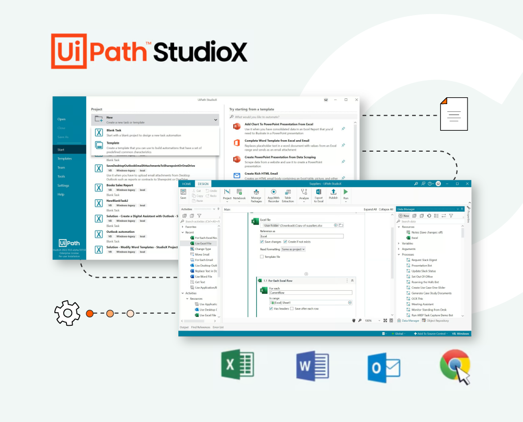Click Export to Excel in ribbon
This screenshot has width=523, height=422.
pyautogui.click(x=319, y=196)
